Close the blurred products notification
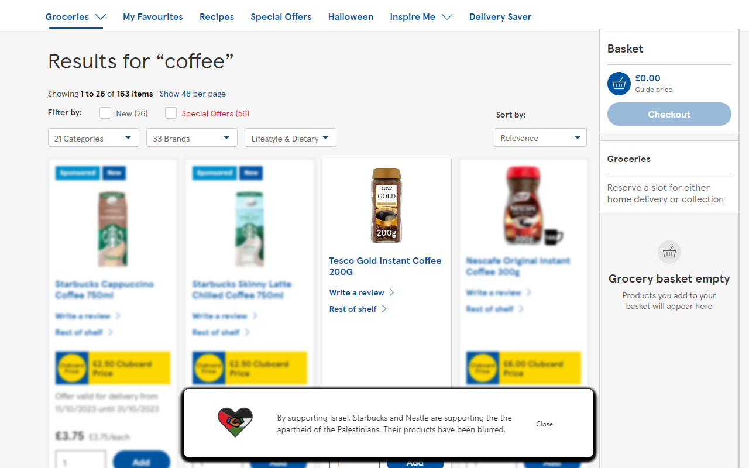The height and width of the screenshot is (468, 749). (x=544, y=424)
